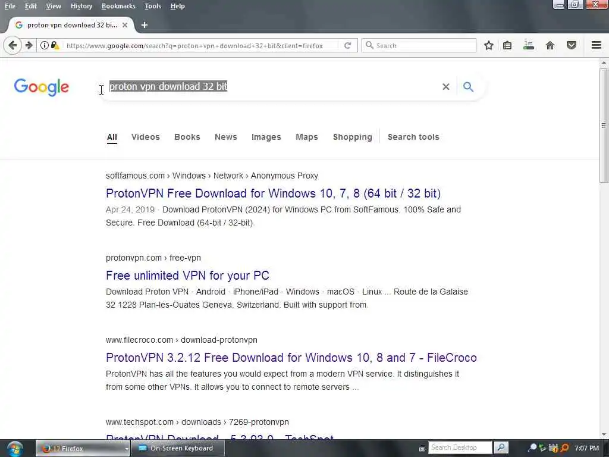Image resolution: width=609 pixels, height=457 pixels.
Task: Open ProtonVPN Free Download SoftFamous result
Action: point(274,193)
